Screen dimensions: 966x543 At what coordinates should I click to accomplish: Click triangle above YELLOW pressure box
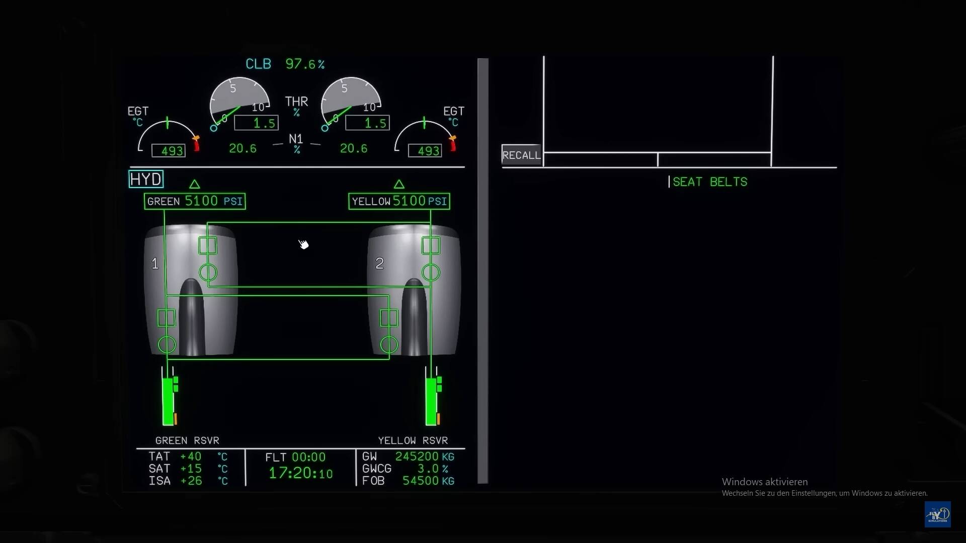[399, 184]
